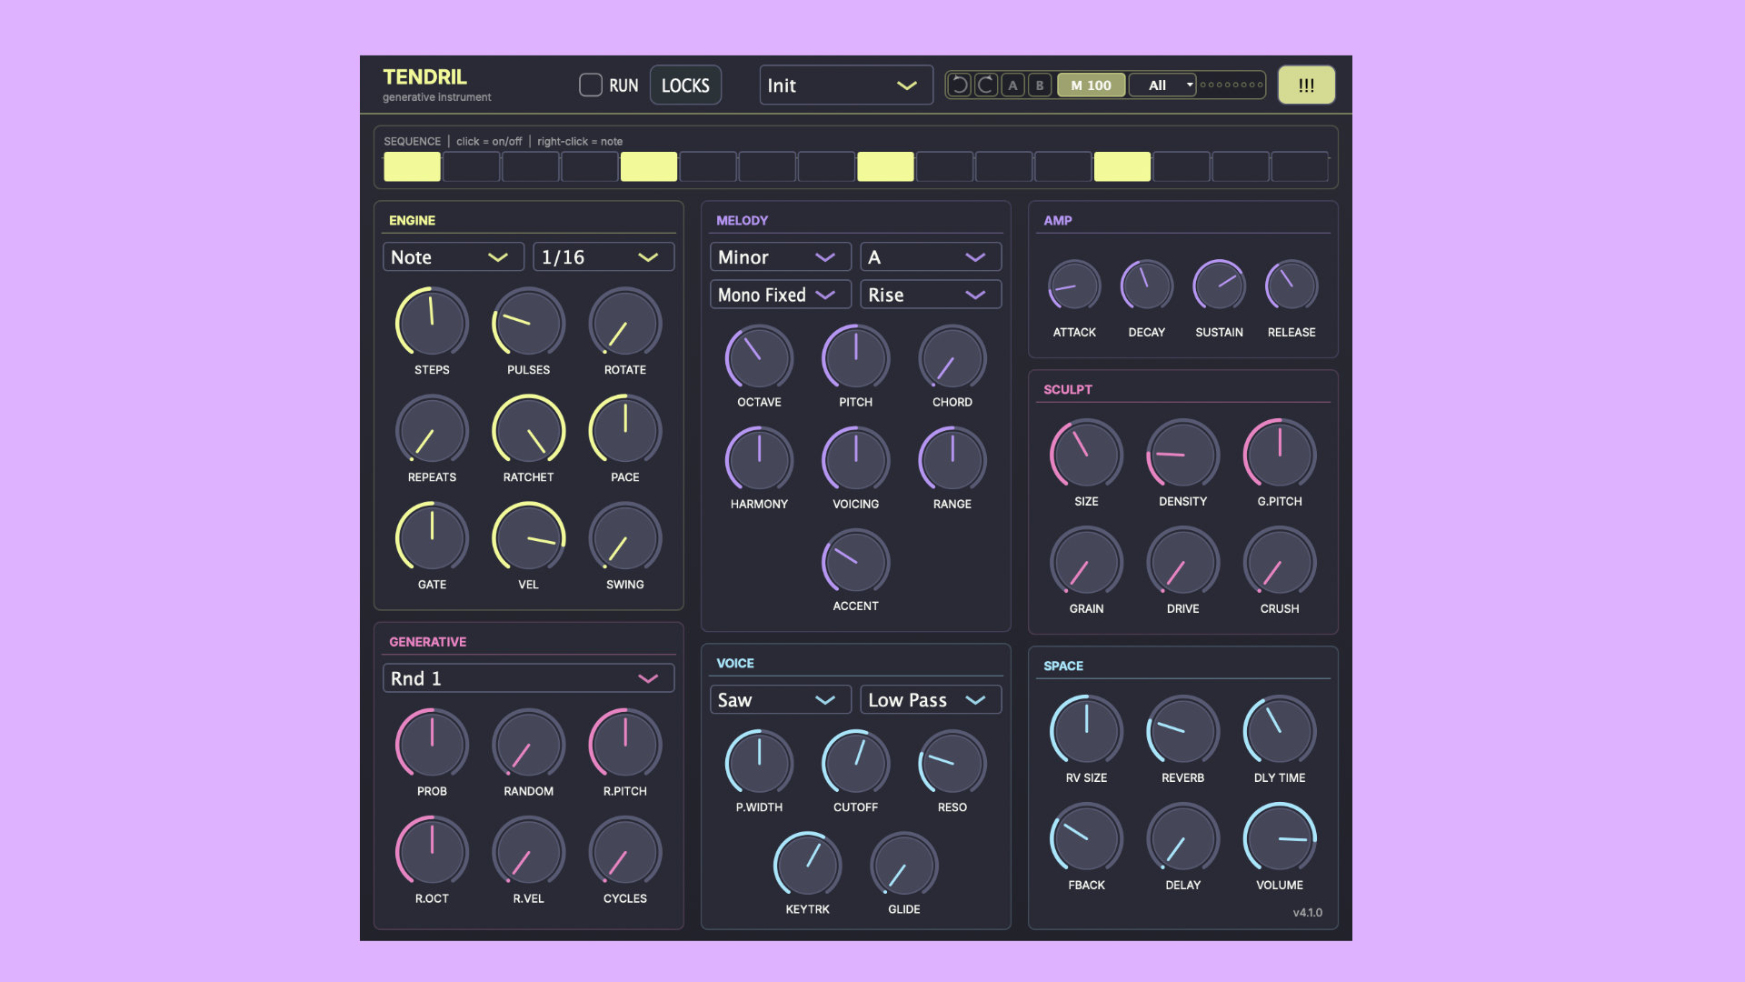This screenshot has height=982, width=1745.
Task: Open the Low Pass filter dropdown
Action: coord(931,700)
